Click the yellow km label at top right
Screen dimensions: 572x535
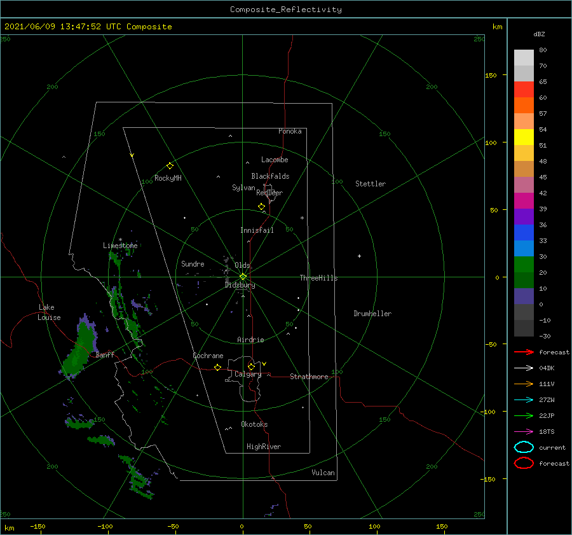click(497, 27)
